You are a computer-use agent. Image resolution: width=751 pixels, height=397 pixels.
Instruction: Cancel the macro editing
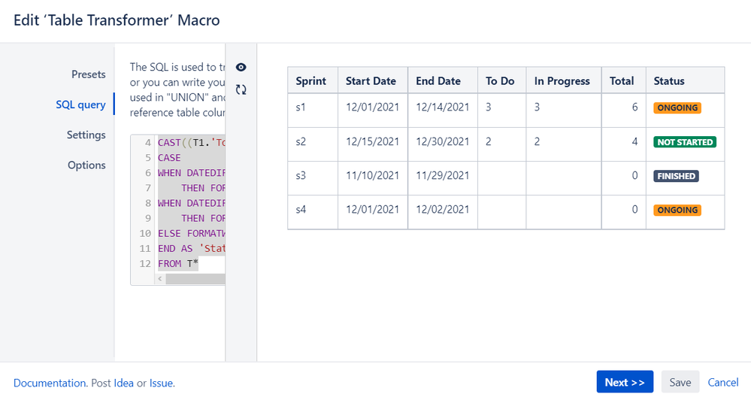722,382
